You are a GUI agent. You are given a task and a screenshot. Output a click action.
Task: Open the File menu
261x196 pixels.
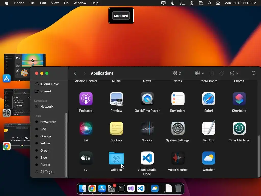pyautogui.click(x=32, y=3)
